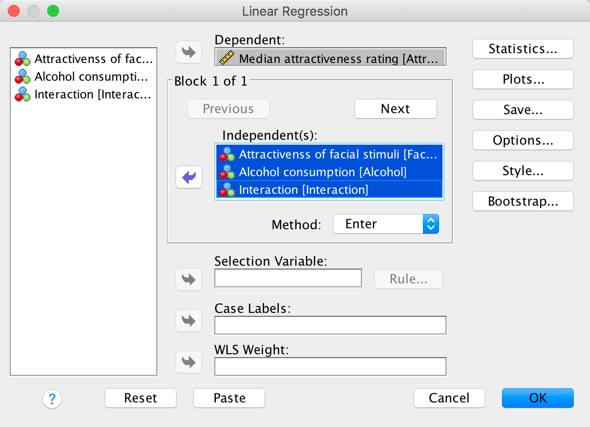Select Alcohol consumption [Alcohol] in Independent(s) list
This screenshot has width=590, height=427.
pyautogui.click(x=323, y=172)
